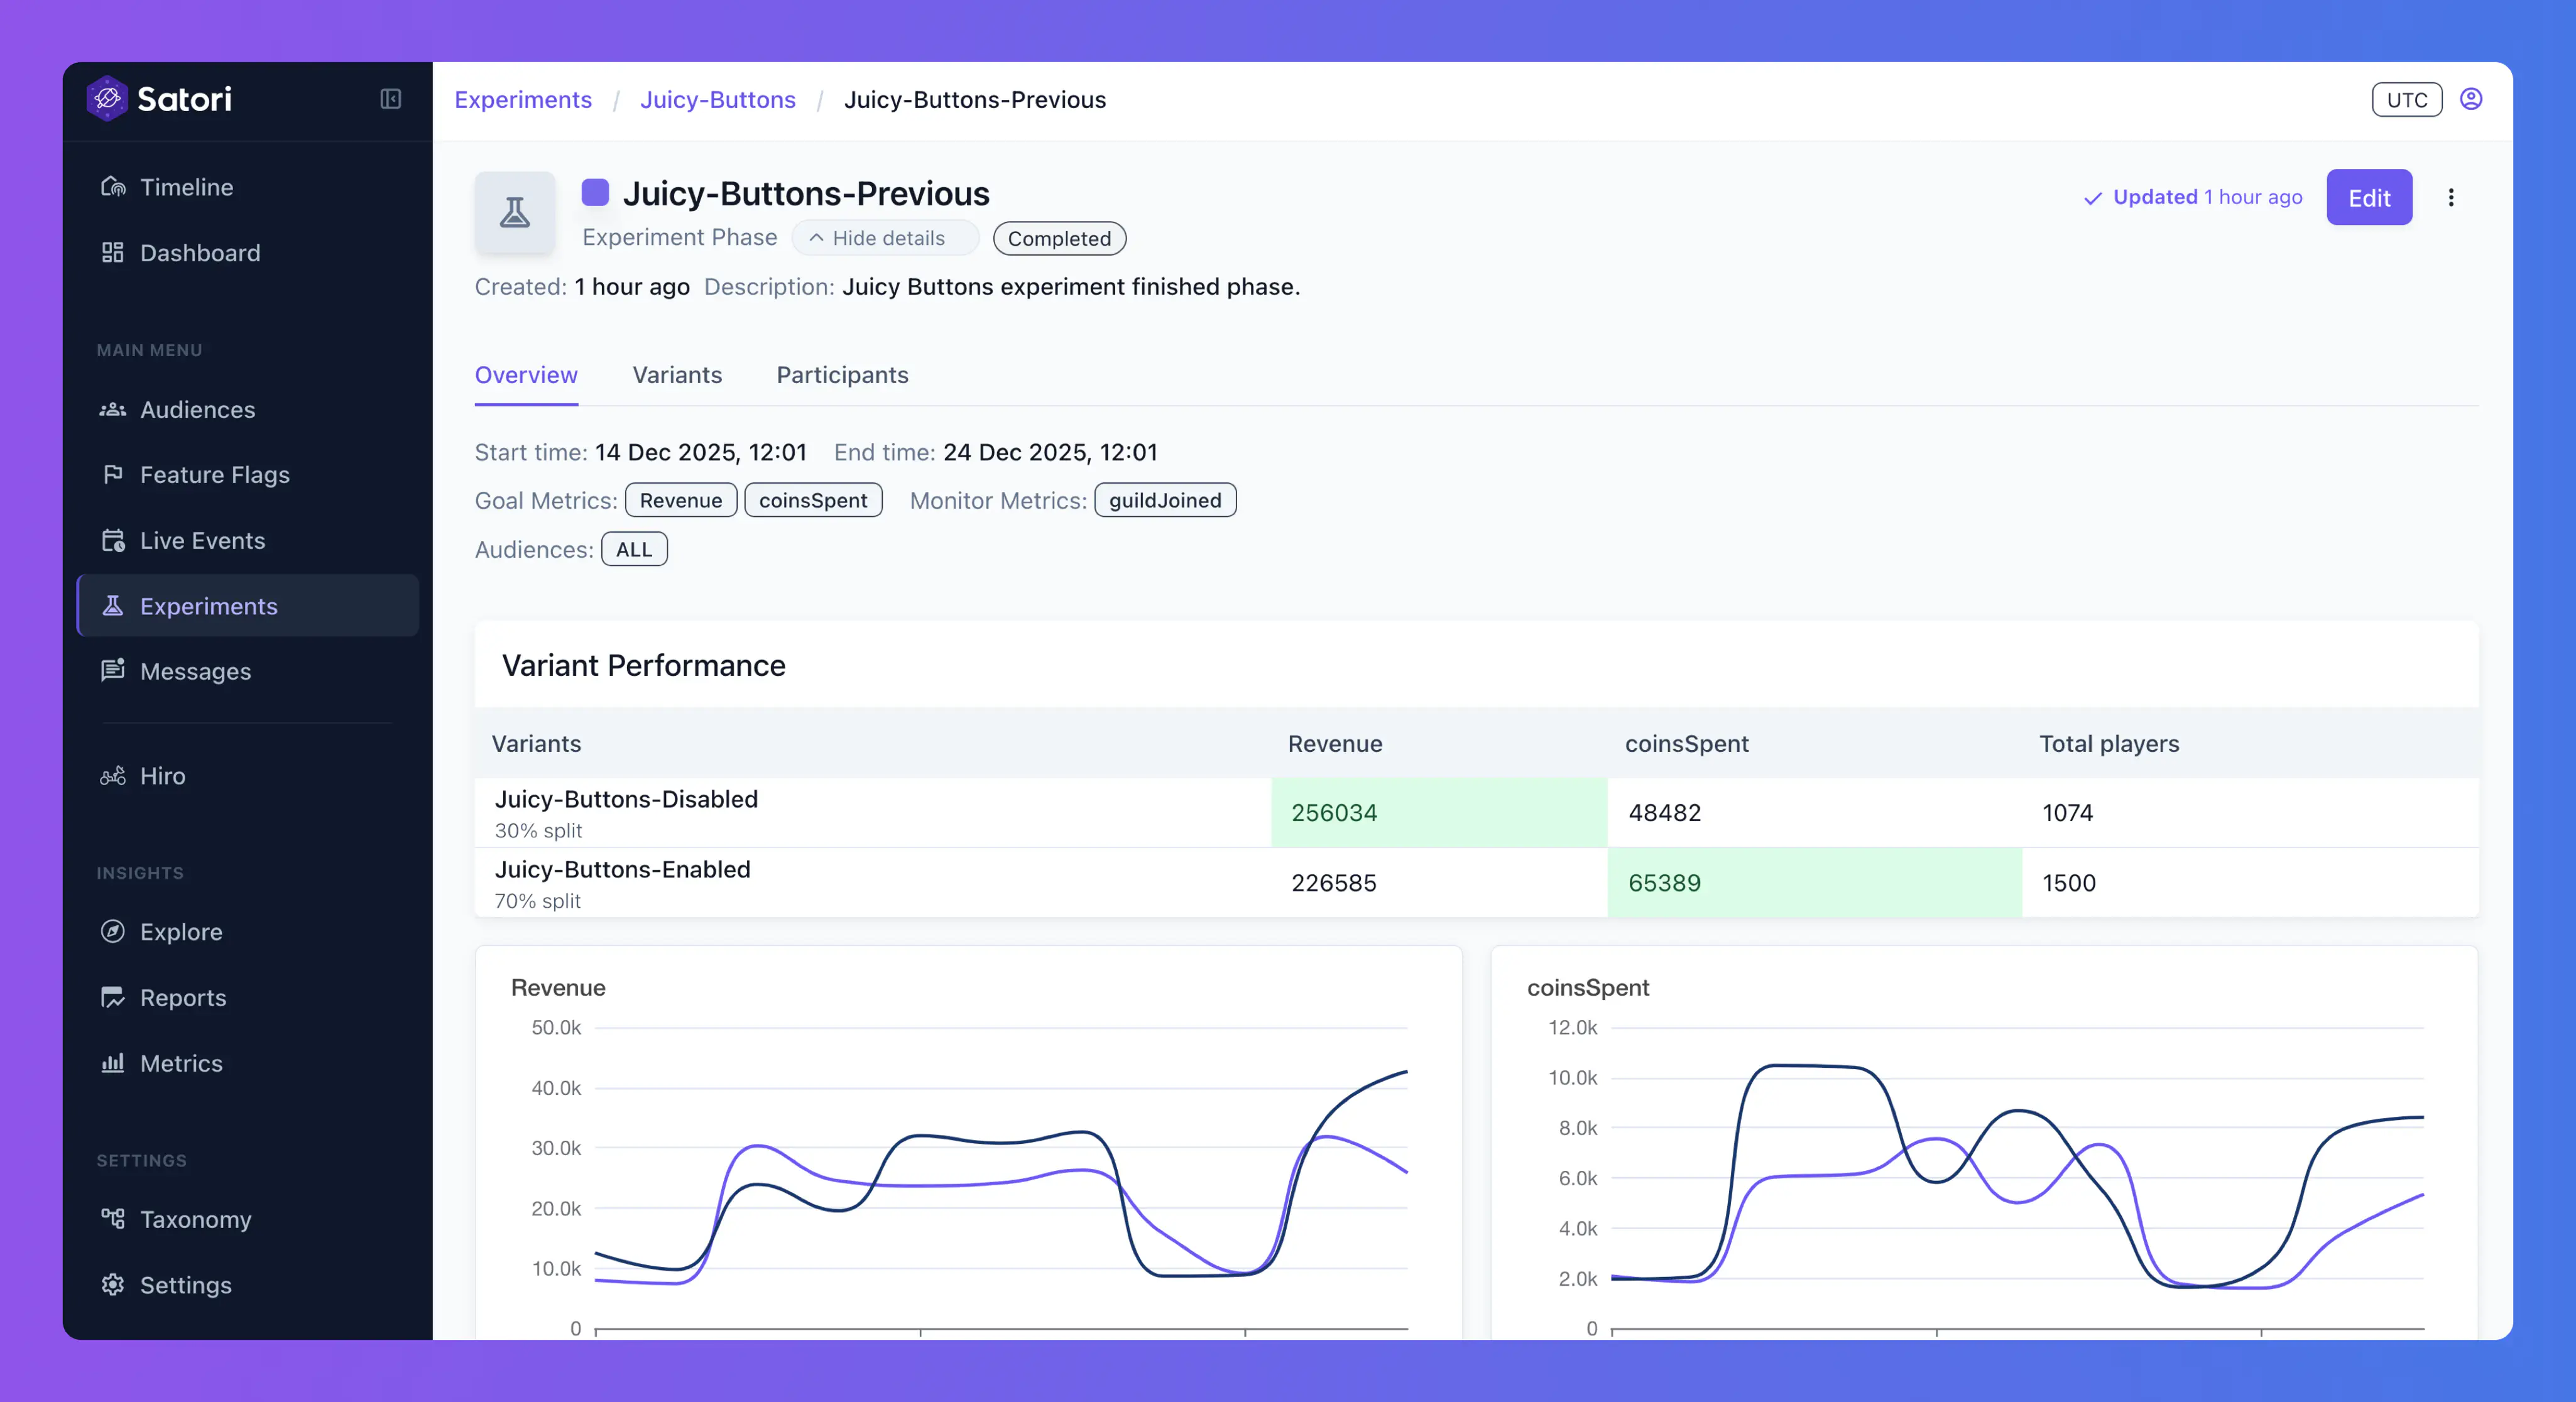Click the Edit button
This screenshot has height=1402, width=2576.
coord(2368,198)
